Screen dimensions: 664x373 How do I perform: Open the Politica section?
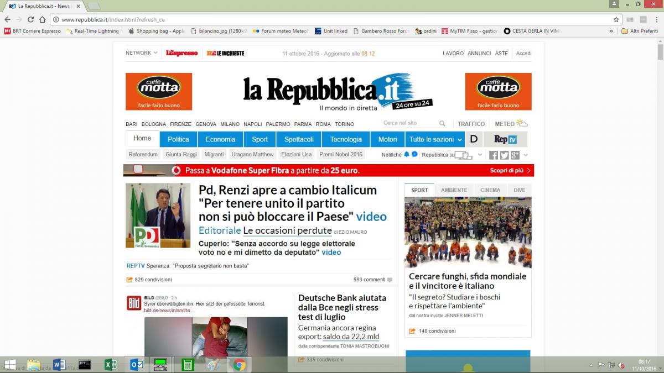pyautogui.click(x=178, y=139)
